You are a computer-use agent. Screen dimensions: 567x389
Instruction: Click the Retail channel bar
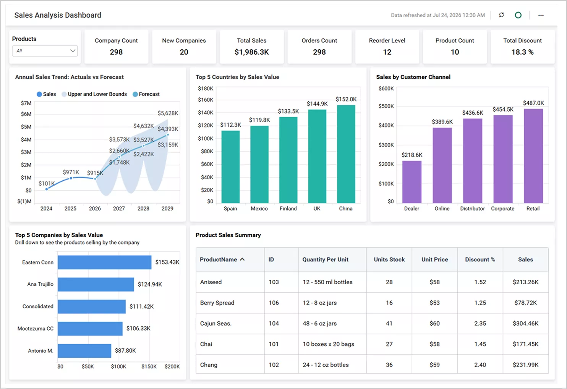tap(533, 156)
